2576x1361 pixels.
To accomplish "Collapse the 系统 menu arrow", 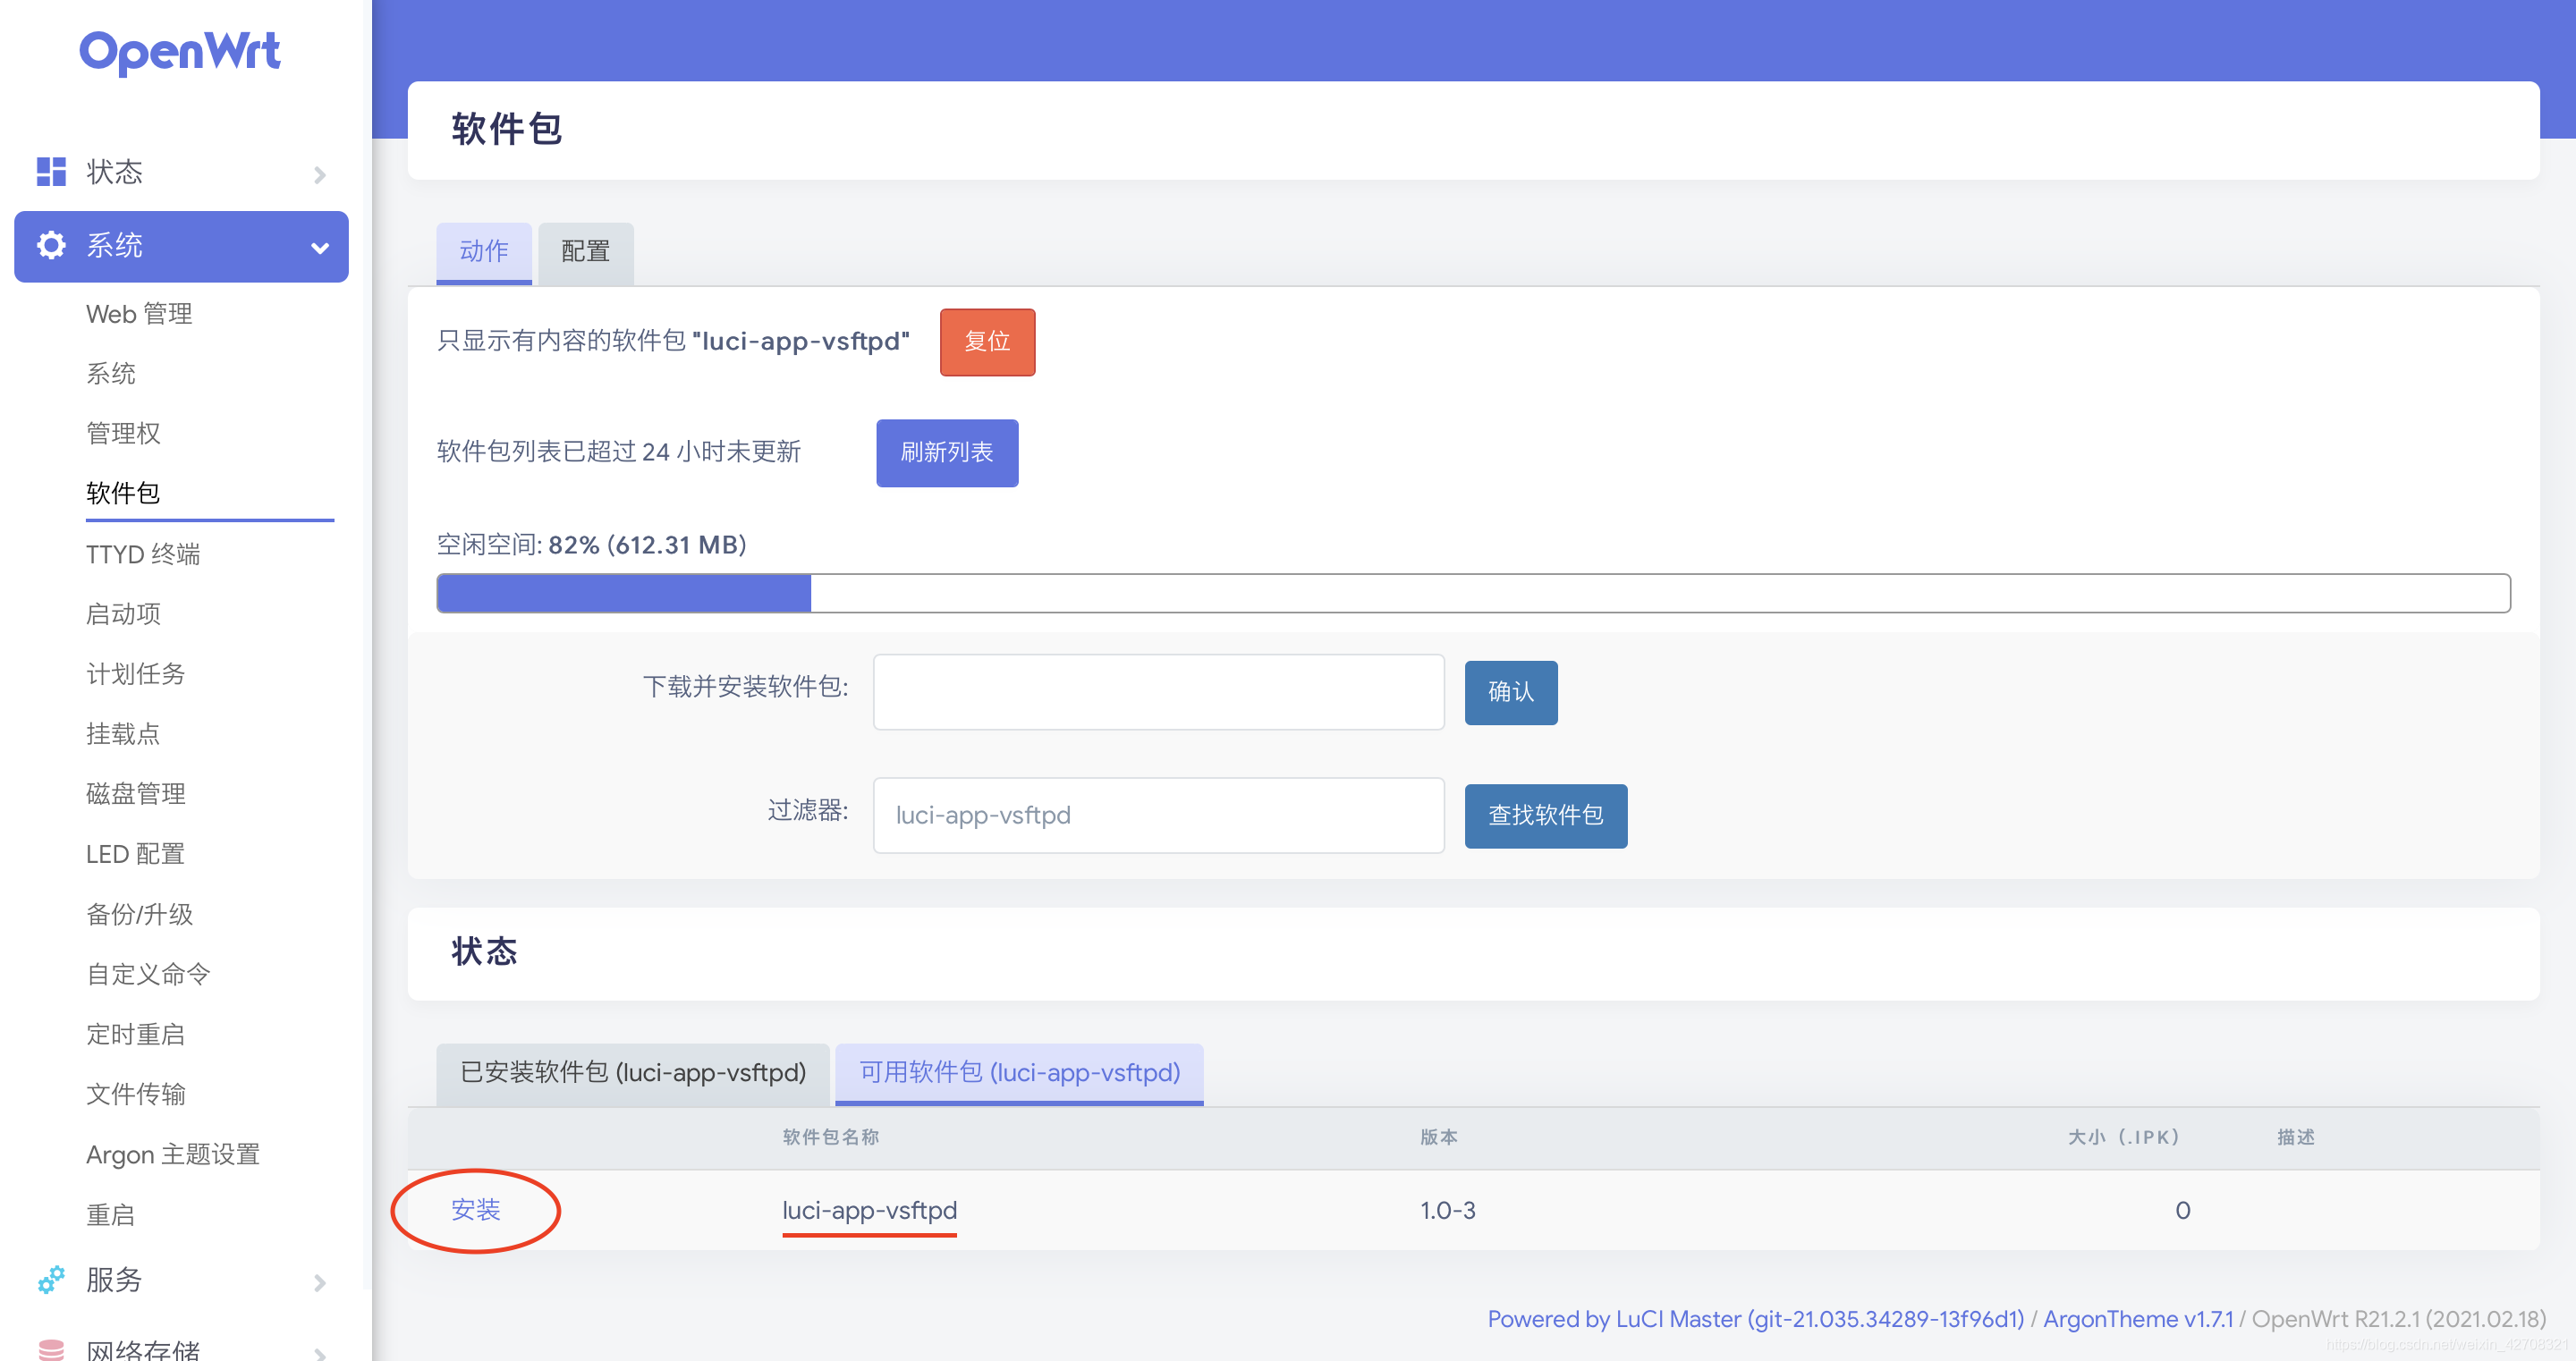I will pos(320,248).
